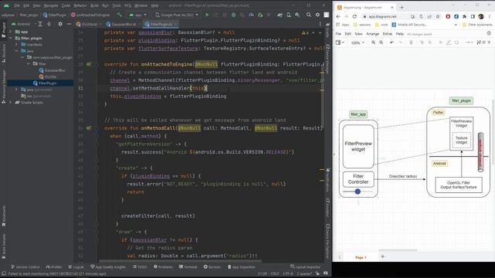Reload the diagrams.net page in browser
The height and width of the screenshot is (278, 495).
354,16
